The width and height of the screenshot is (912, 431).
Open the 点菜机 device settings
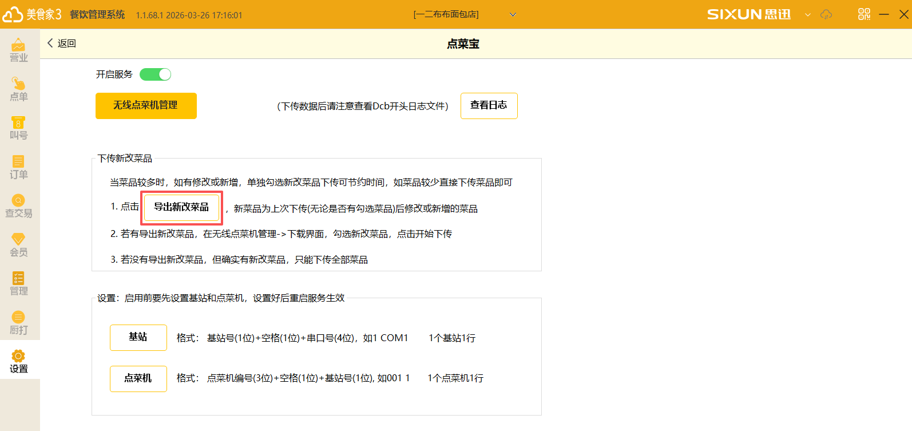[138, 379]
